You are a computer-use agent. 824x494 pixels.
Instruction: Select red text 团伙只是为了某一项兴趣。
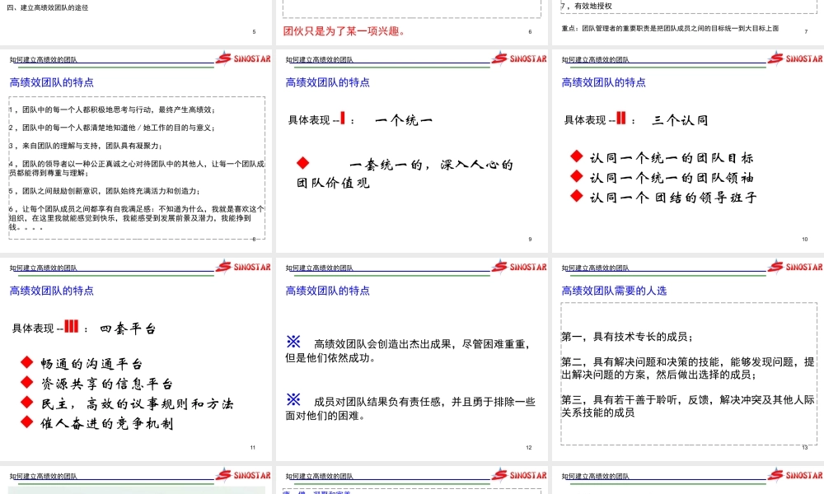[x=344, y=31]
